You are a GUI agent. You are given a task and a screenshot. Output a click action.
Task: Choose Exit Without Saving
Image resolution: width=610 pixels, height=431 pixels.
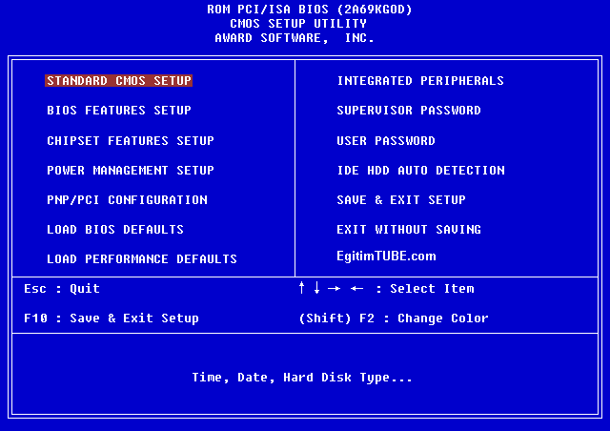(x=409, y=230)
